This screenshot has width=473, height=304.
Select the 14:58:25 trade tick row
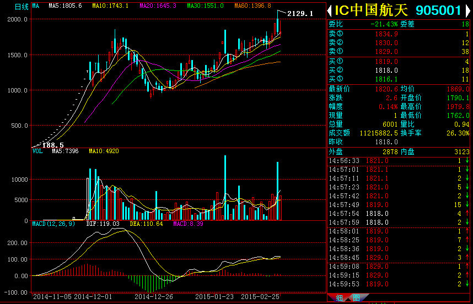(399, 240)
